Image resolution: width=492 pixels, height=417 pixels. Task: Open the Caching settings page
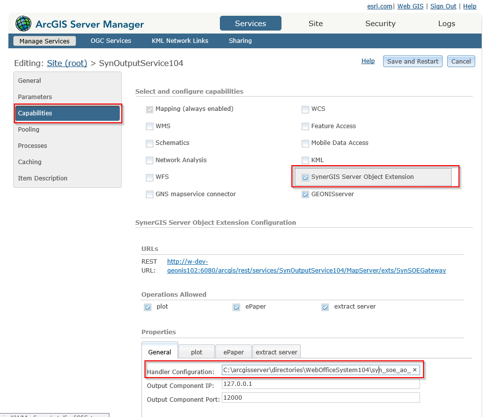tap(29, 162)
